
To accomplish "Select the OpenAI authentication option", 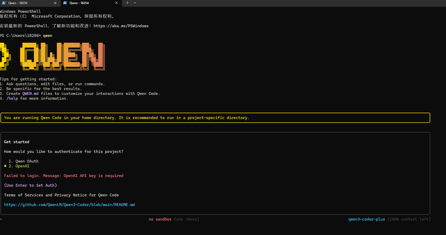I will [19, 166].
